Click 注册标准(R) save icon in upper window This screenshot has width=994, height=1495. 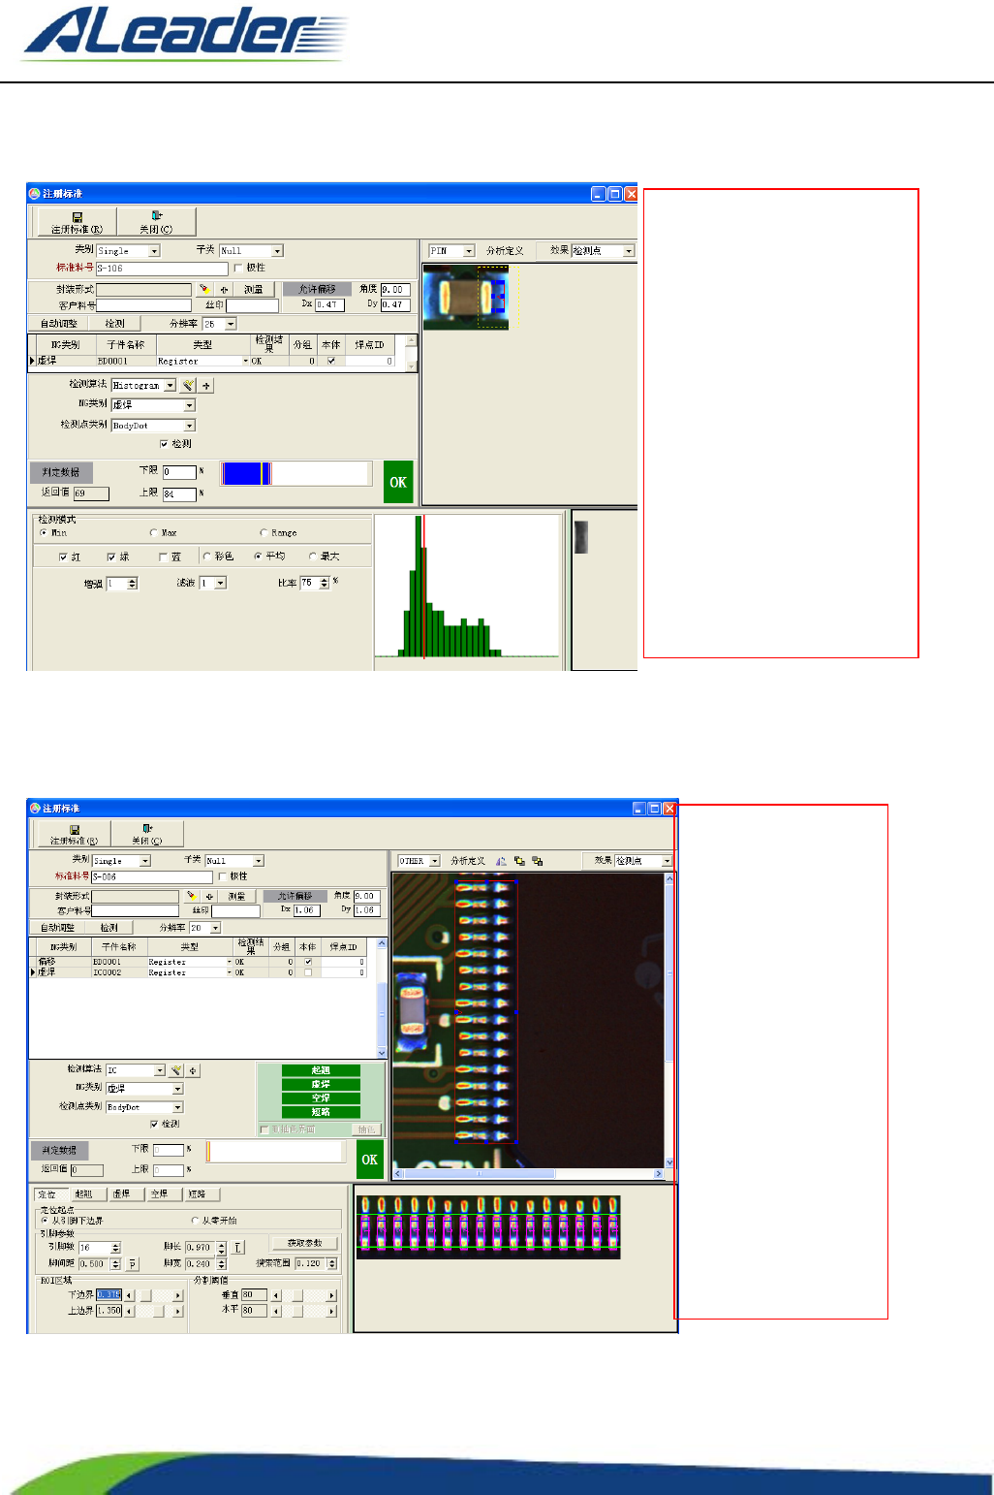coord(77,217)
